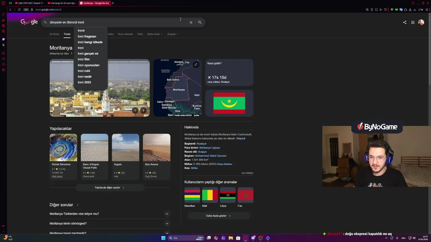
Task: Open Windows Start button
Action: tap(163, 238)
